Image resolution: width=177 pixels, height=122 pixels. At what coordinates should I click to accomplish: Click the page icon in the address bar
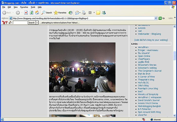[11, 18]
